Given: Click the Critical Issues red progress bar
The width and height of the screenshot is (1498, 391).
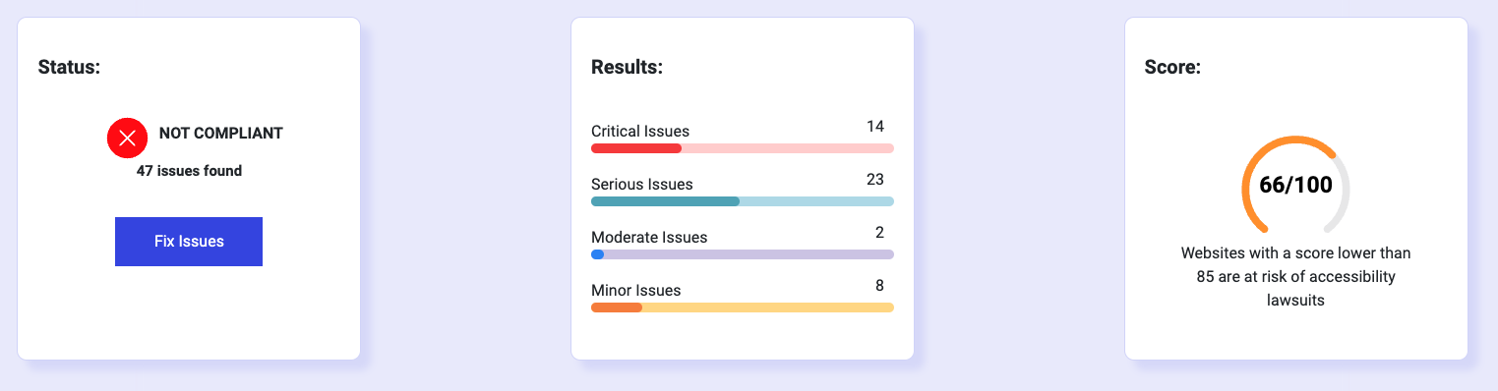Looking at the screenshot, I should click(x=743, y=148).
